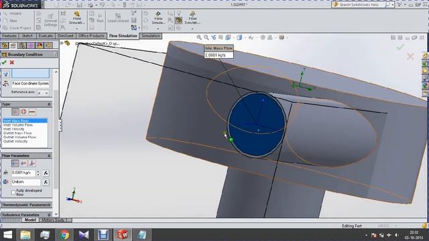Collapse the Type section
Image resolution: width=429 pixels, height=241 pixels.
pyautogui.click(x=49, y=104)
